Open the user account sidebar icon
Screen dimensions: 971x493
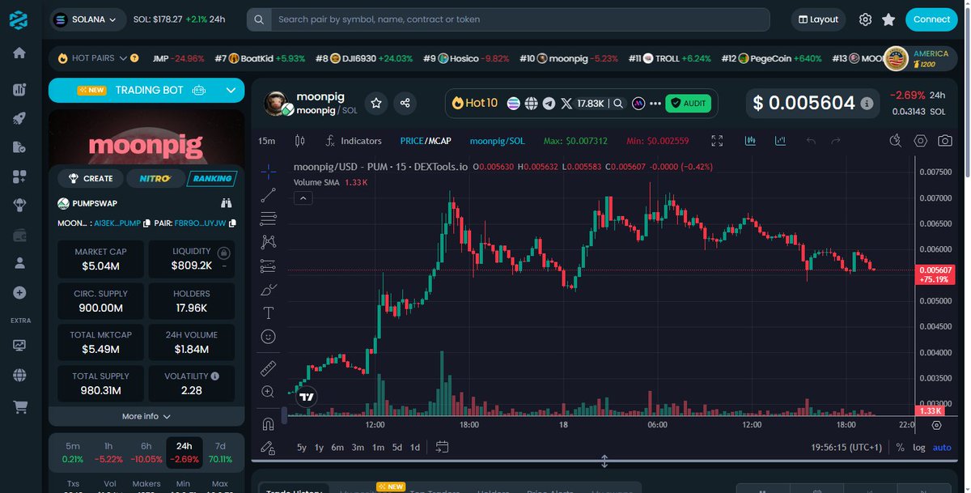pyautogui.click(x=19, y=263)
